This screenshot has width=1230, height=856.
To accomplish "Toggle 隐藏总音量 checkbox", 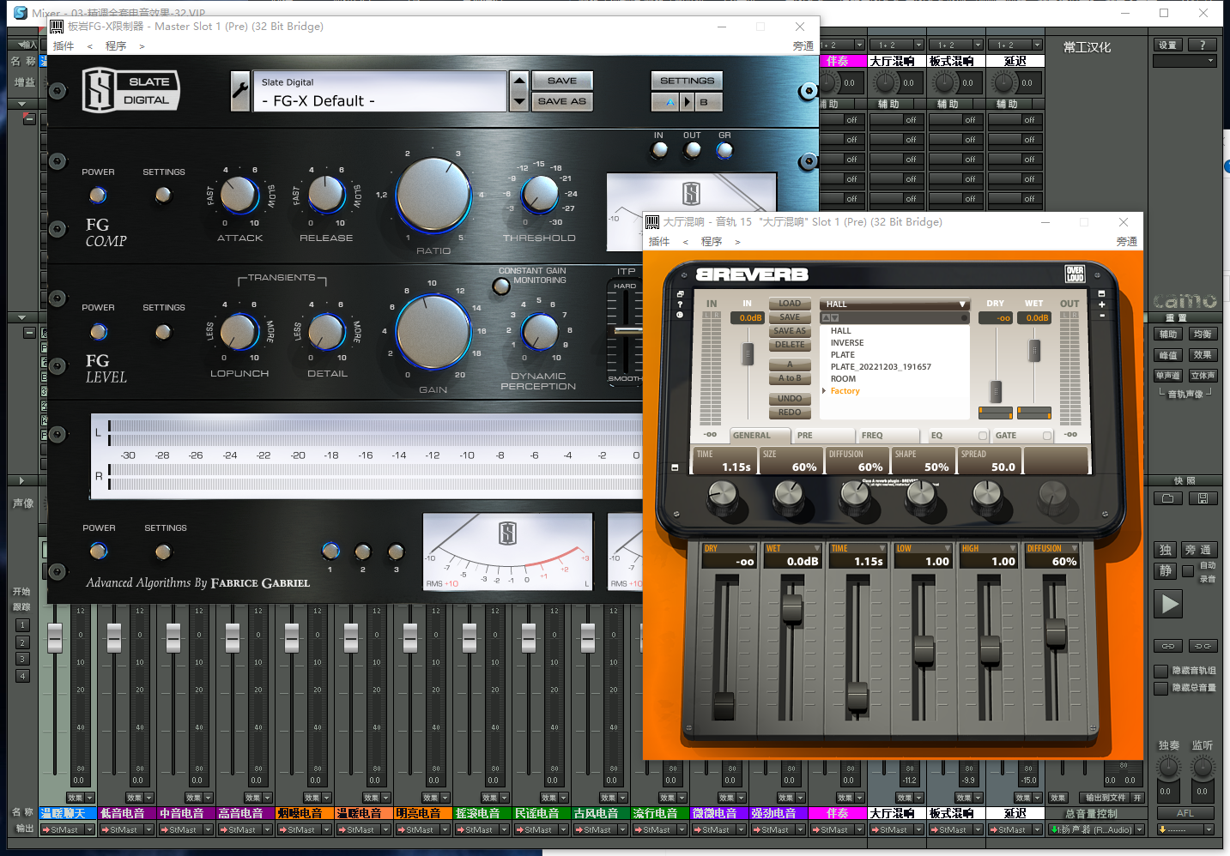I will [x=1160, y=688].
